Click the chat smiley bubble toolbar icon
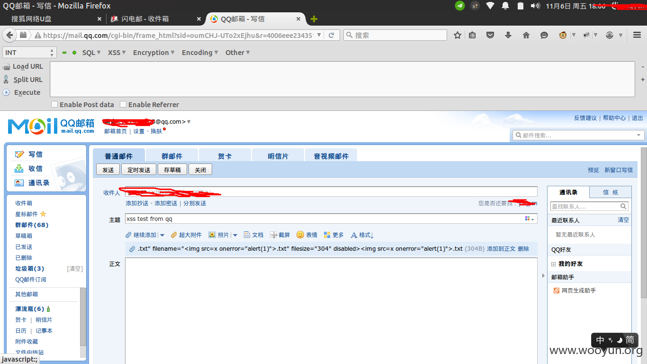 [x=544, y=35]
